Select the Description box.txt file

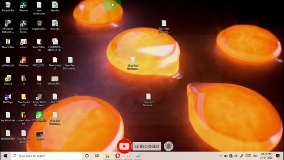(x=24, y=136)
